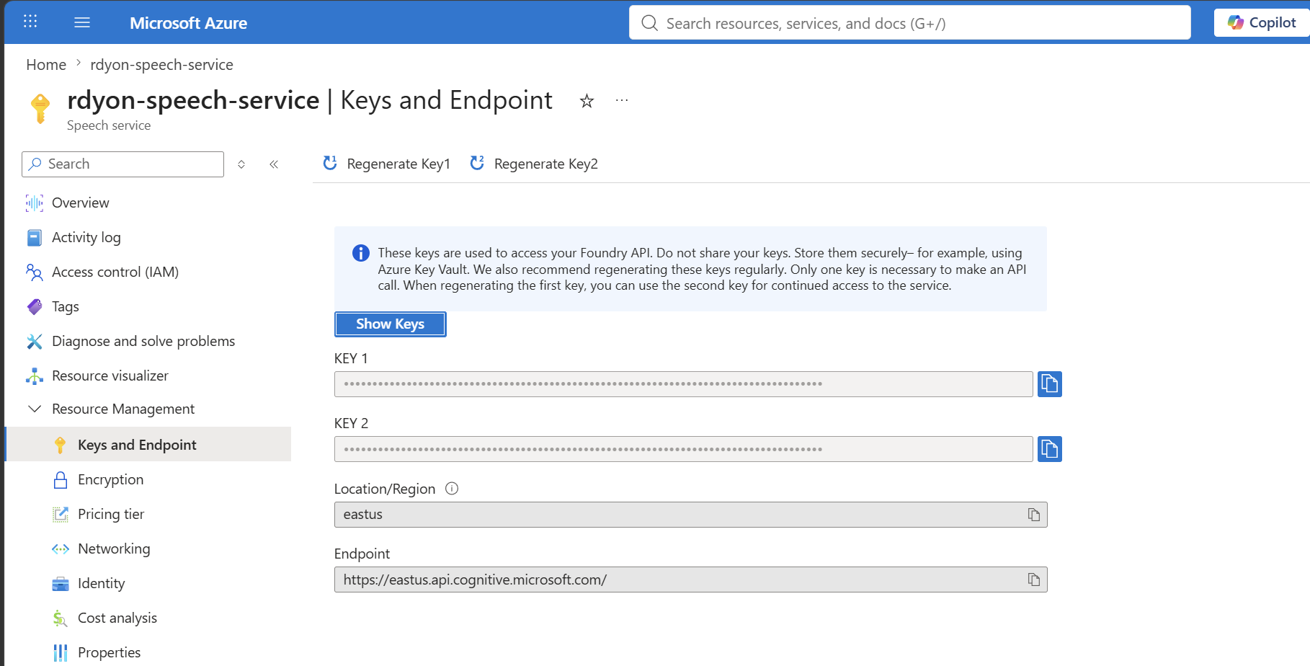Click the Properties bars icon

click(61, 653)
